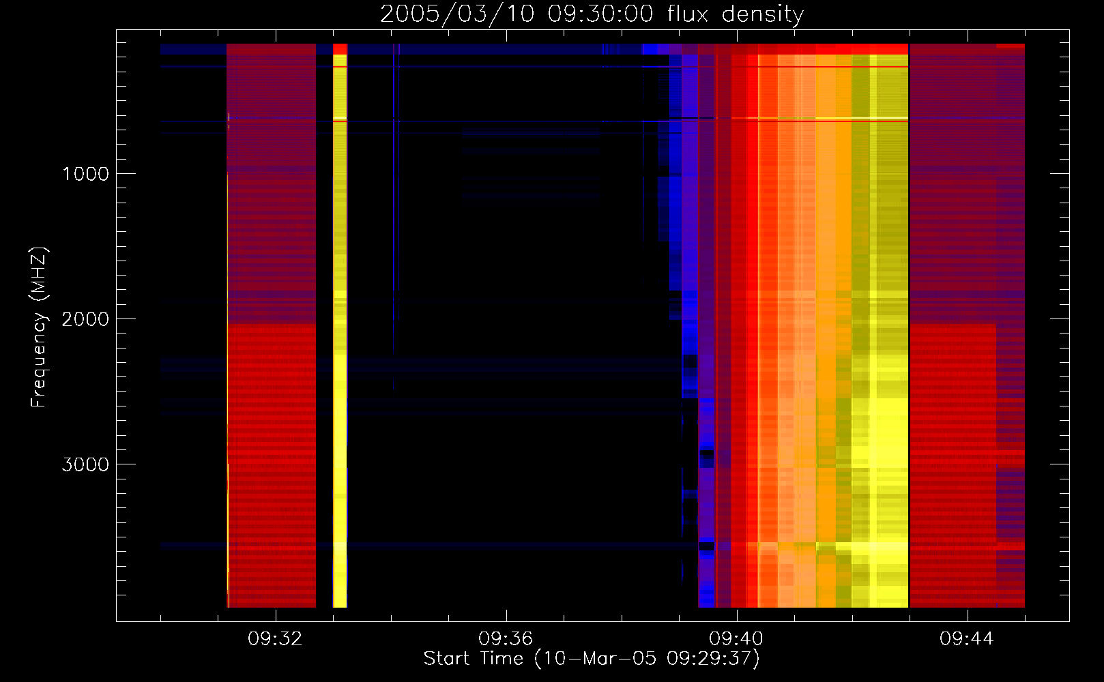Click the 2000 frequency tick label
The image size is (1104, 682).
click(x=85, y=319)
